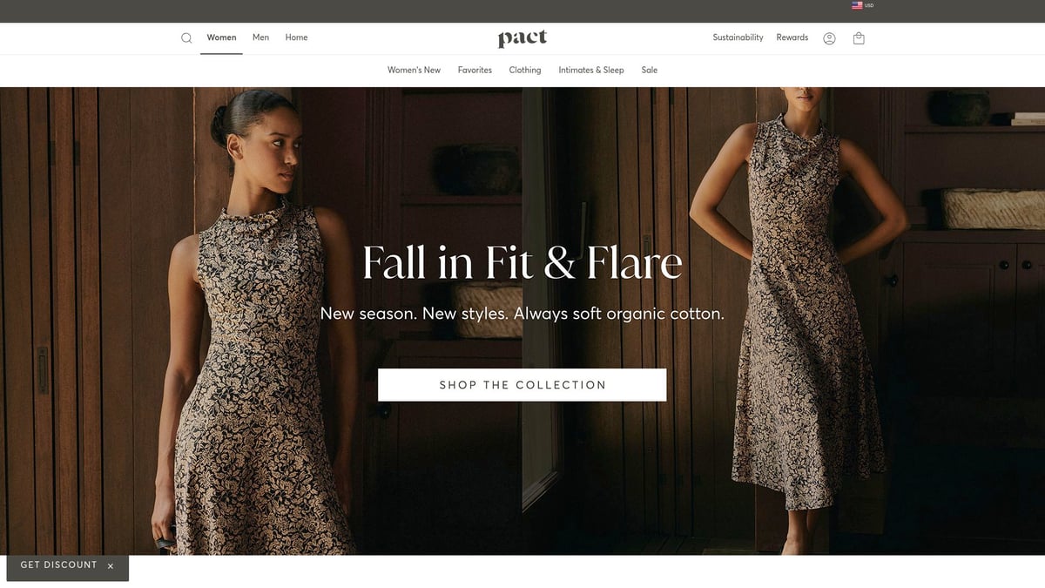This screenshot has height=588, width=1045.
Task: Dismiss the Get Discount popup with X
Action: 111,566
